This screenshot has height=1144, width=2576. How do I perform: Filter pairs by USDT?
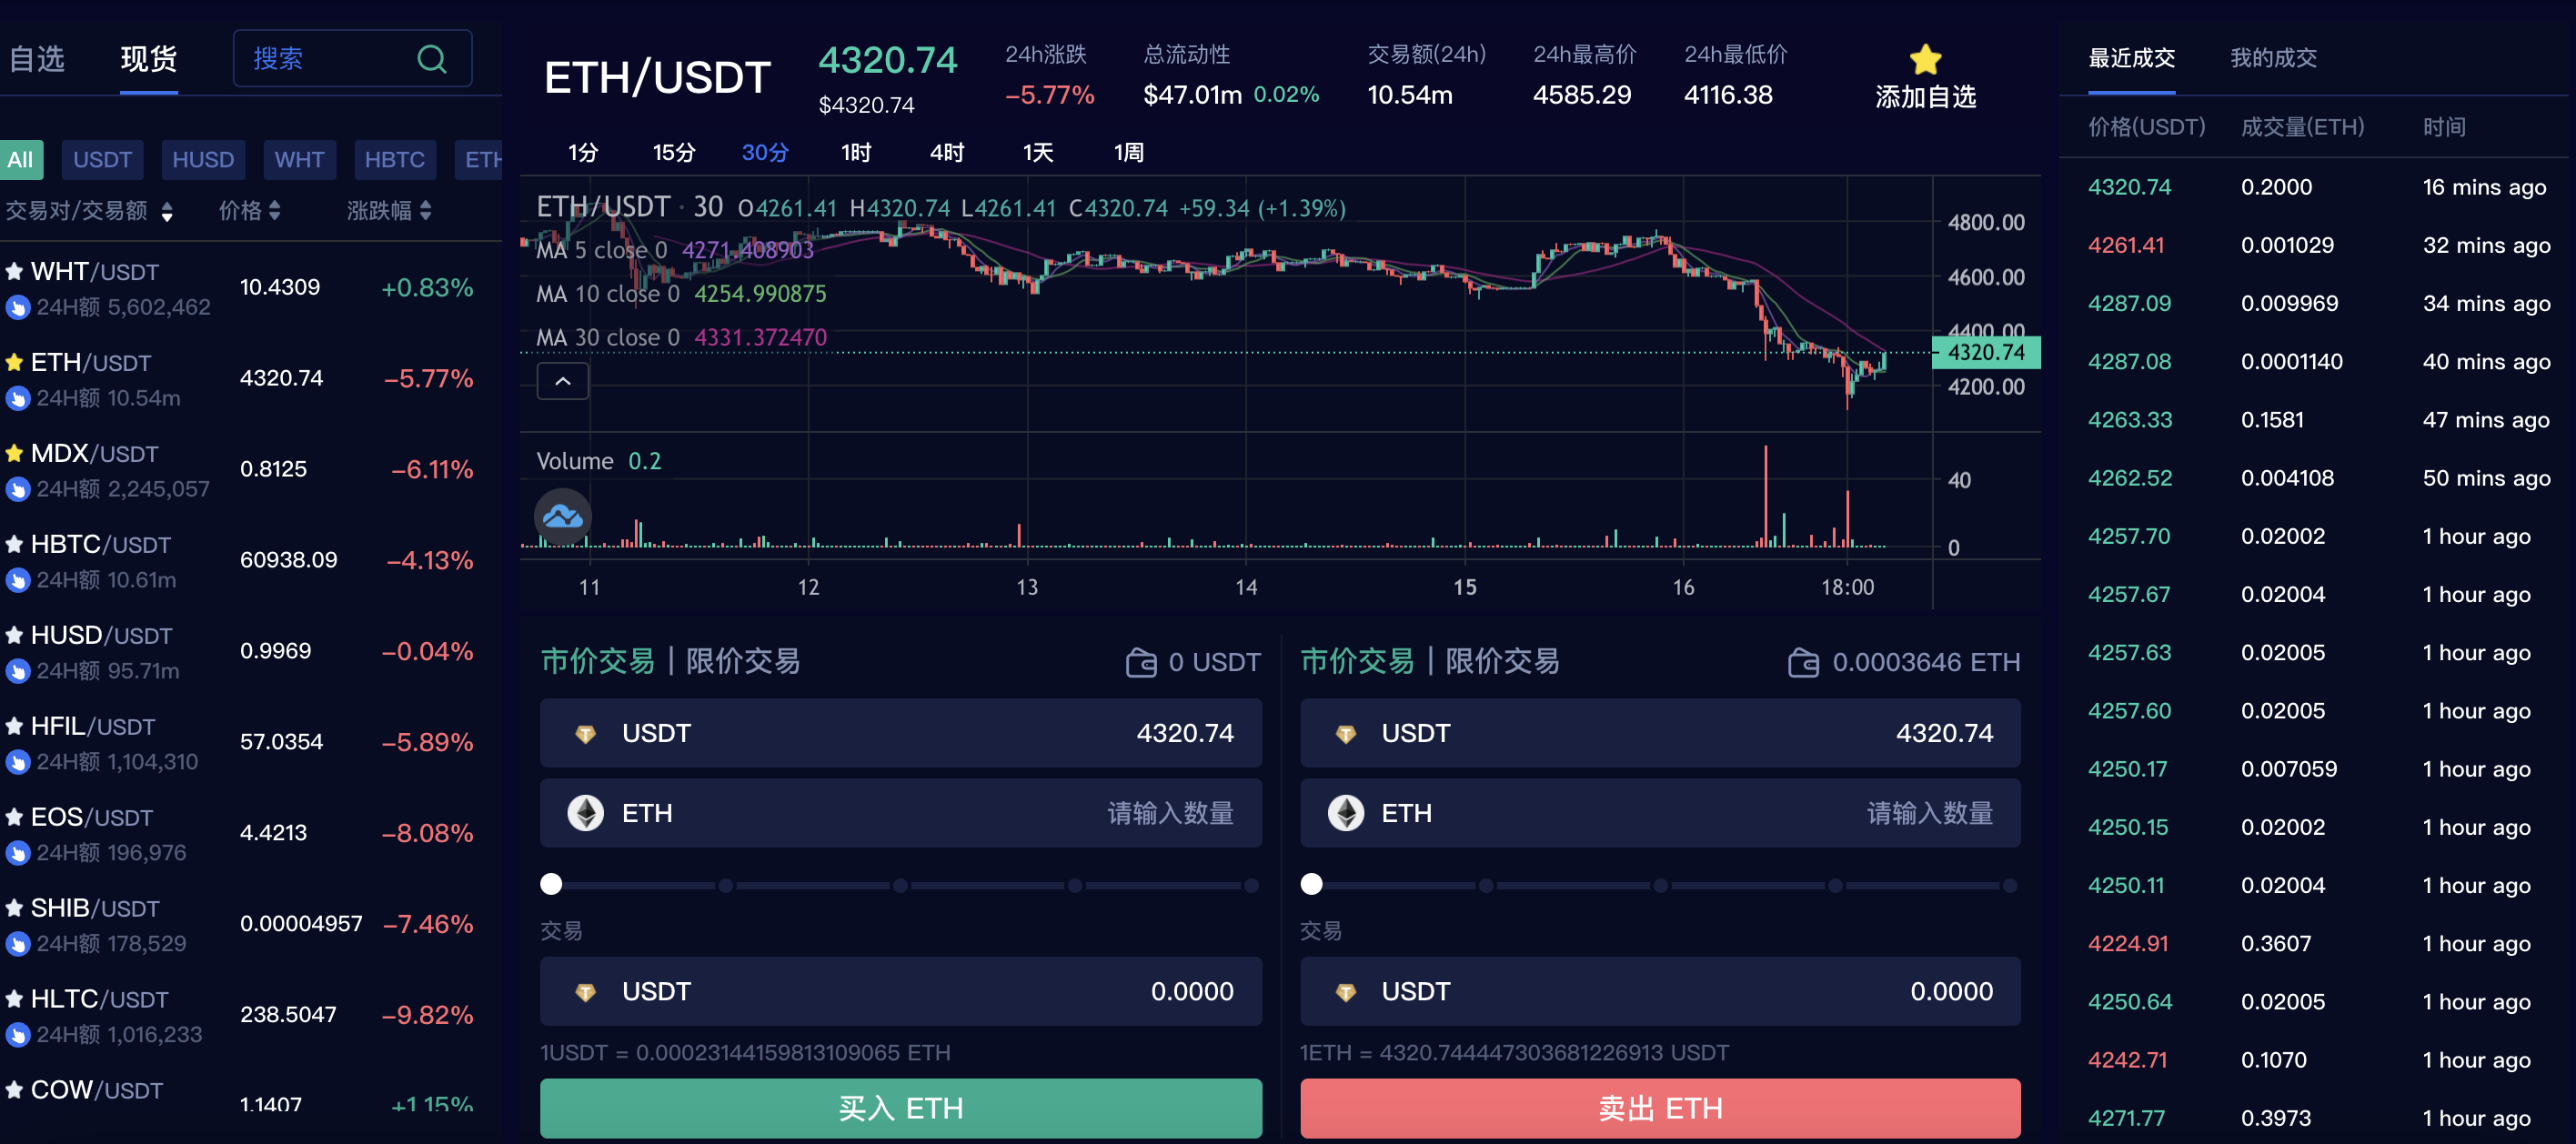tap(102, 160)
